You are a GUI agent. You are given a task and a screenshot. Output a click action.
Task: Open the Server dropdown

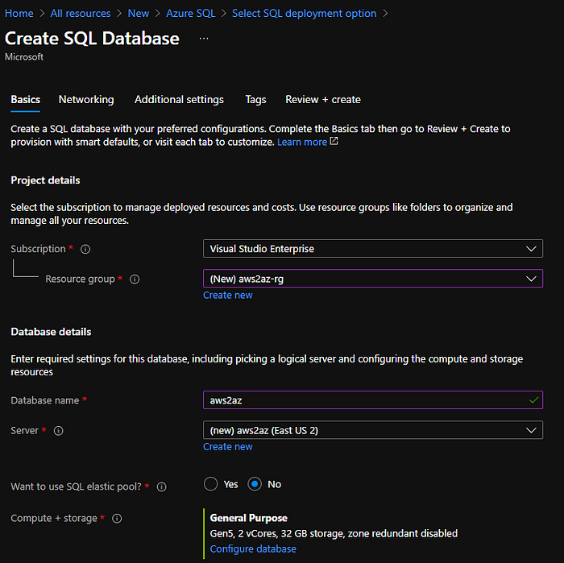click(x=372, y=430)
